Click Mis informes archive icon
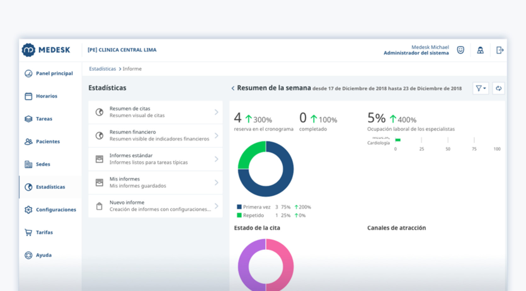Screen dimensions: 526x291 (100, 183)
